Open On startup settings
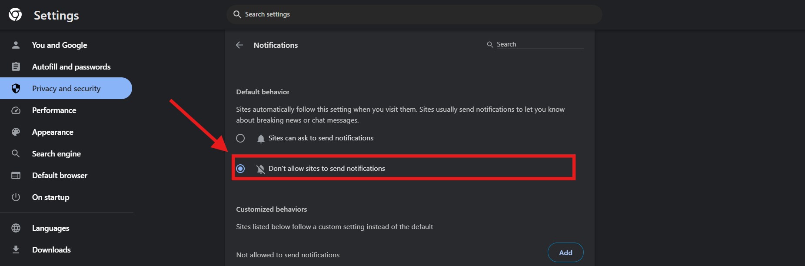 66,197
